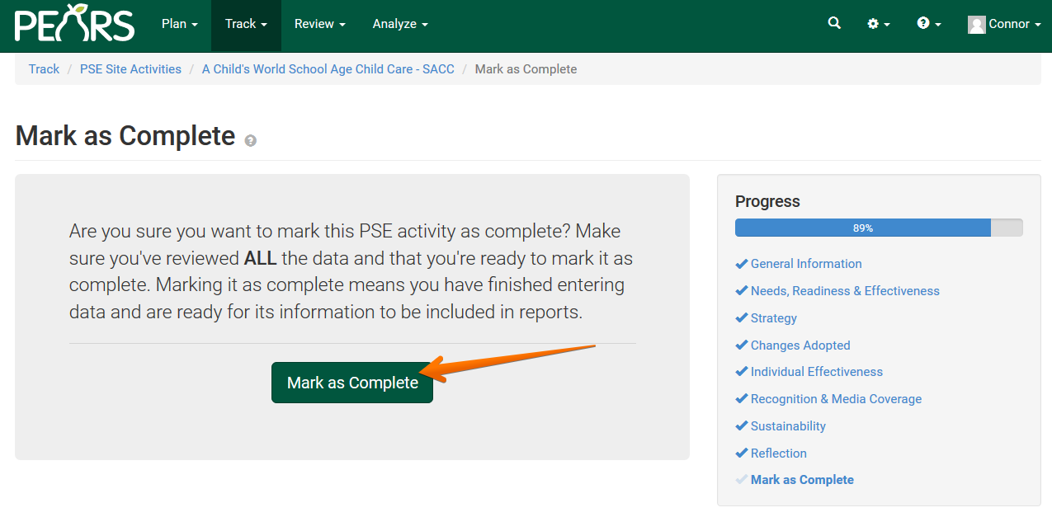Select the Track menu item
This screenshot has height=517, width=1052.
click(245, 24)
